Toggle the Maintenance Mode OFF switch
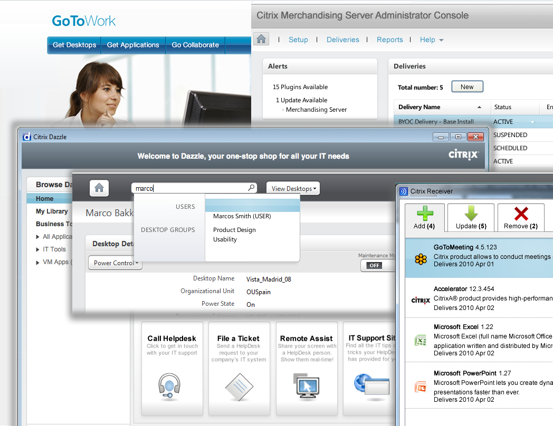Viewport: 553px width, 426px height. 375,265
